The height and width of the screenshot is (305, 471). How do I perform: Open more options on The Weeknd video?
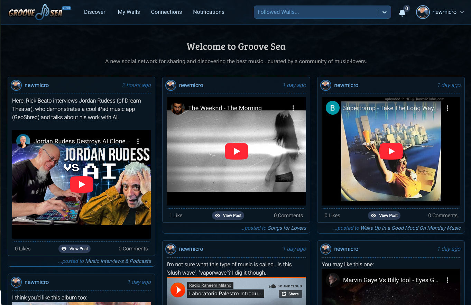click(293, 108)
